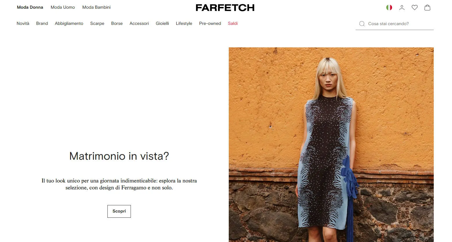Open the Brand menu

[x=42, y=23]
